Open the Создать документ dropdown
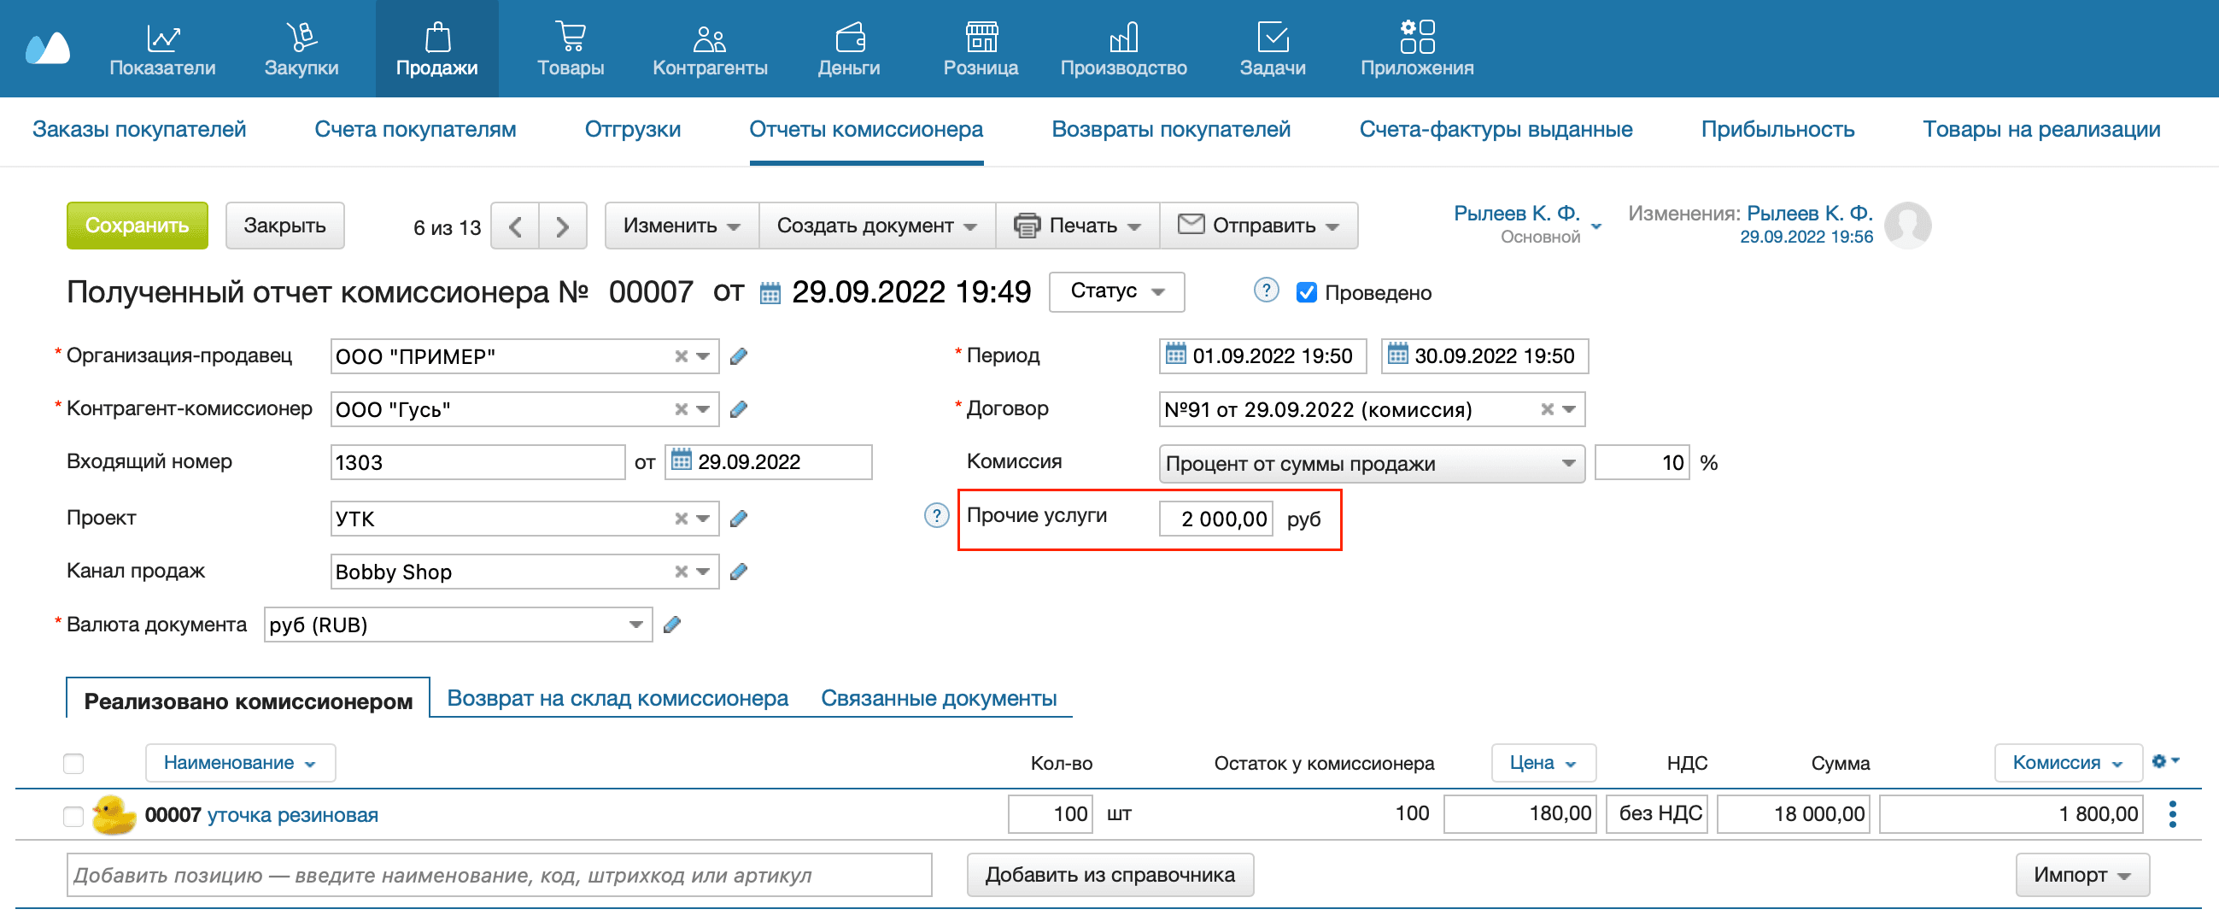 pyautogui.click(x=875, y=226)
